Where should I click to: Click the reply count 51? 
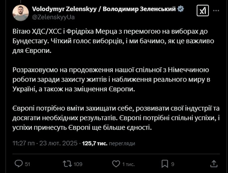[x=27, y=164]
